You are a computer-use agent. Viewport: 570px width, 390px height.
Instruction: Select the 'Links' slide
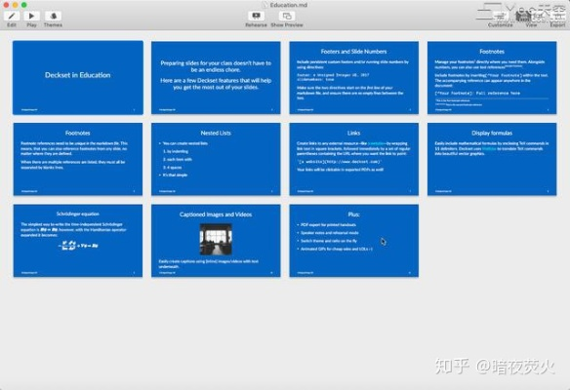coord(353,159)
